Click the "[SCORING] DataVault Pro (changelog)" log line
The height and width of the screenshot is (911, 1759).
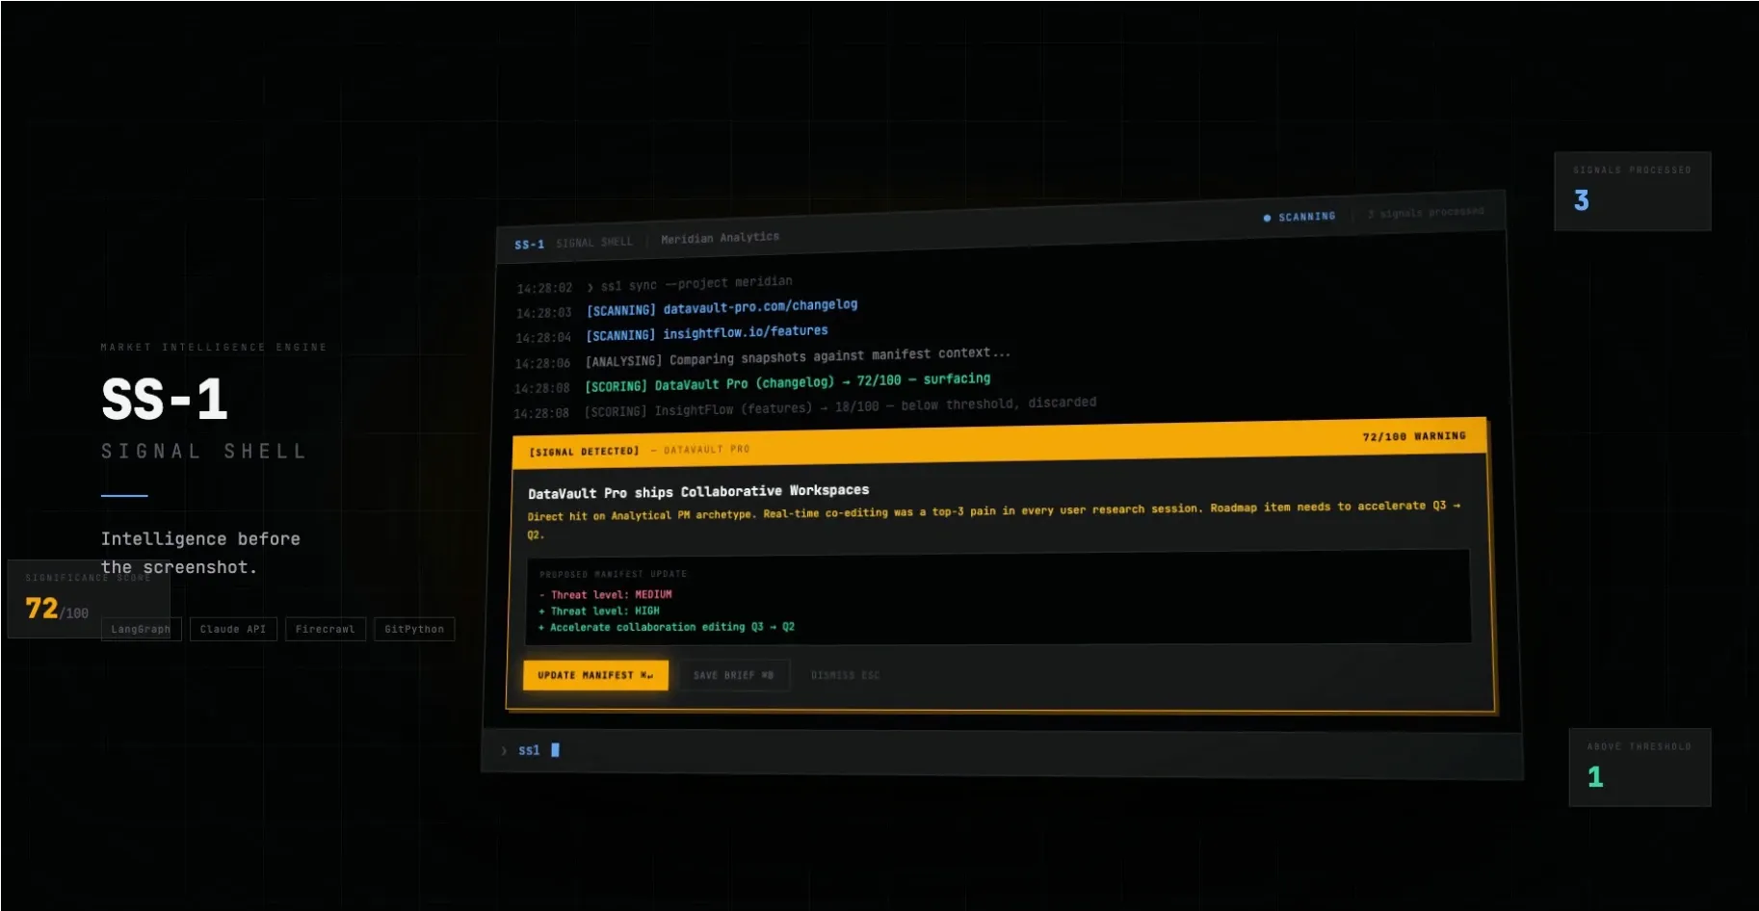[788, 382]
